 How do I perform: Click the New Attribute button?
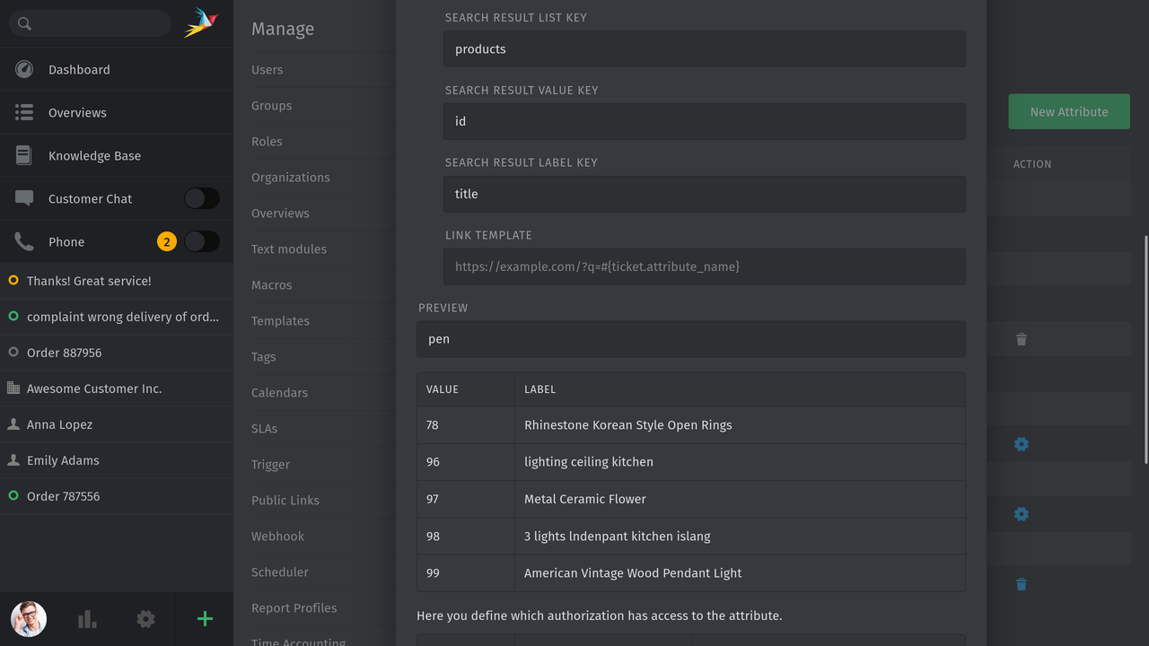pyautogui.click(x=1069, y=111)
